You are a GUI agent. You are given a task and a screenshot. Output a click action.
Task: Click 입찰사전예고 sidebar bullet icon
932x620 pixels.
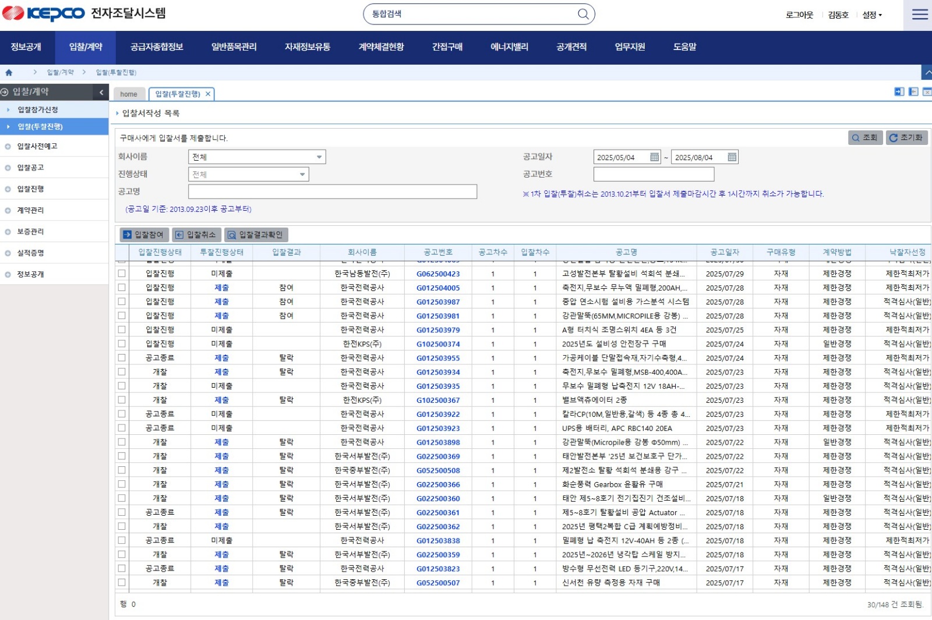pyautogui.click(x=8, y=147)
